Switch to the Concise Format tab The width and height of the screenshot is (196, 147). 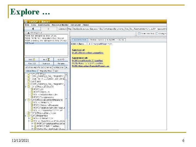[x=79, y=40]
